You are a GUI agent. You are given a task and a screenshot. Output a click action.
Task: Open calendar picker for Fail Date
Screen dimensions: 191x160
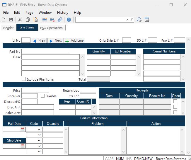pyautogui.click(x=23, y=129)
